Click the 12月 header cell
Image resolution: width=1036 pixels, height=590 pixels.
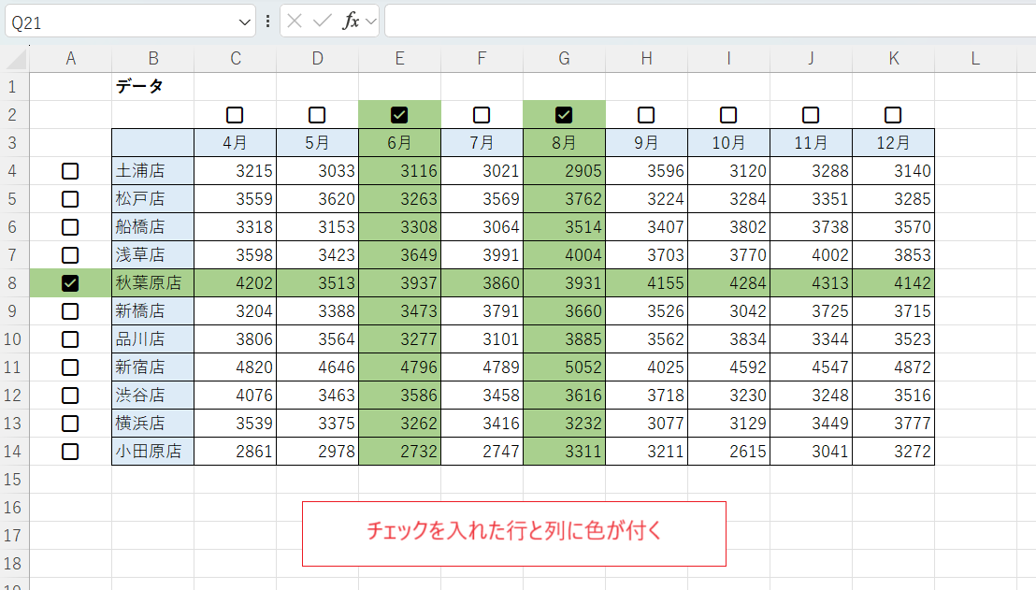[893, 143]
